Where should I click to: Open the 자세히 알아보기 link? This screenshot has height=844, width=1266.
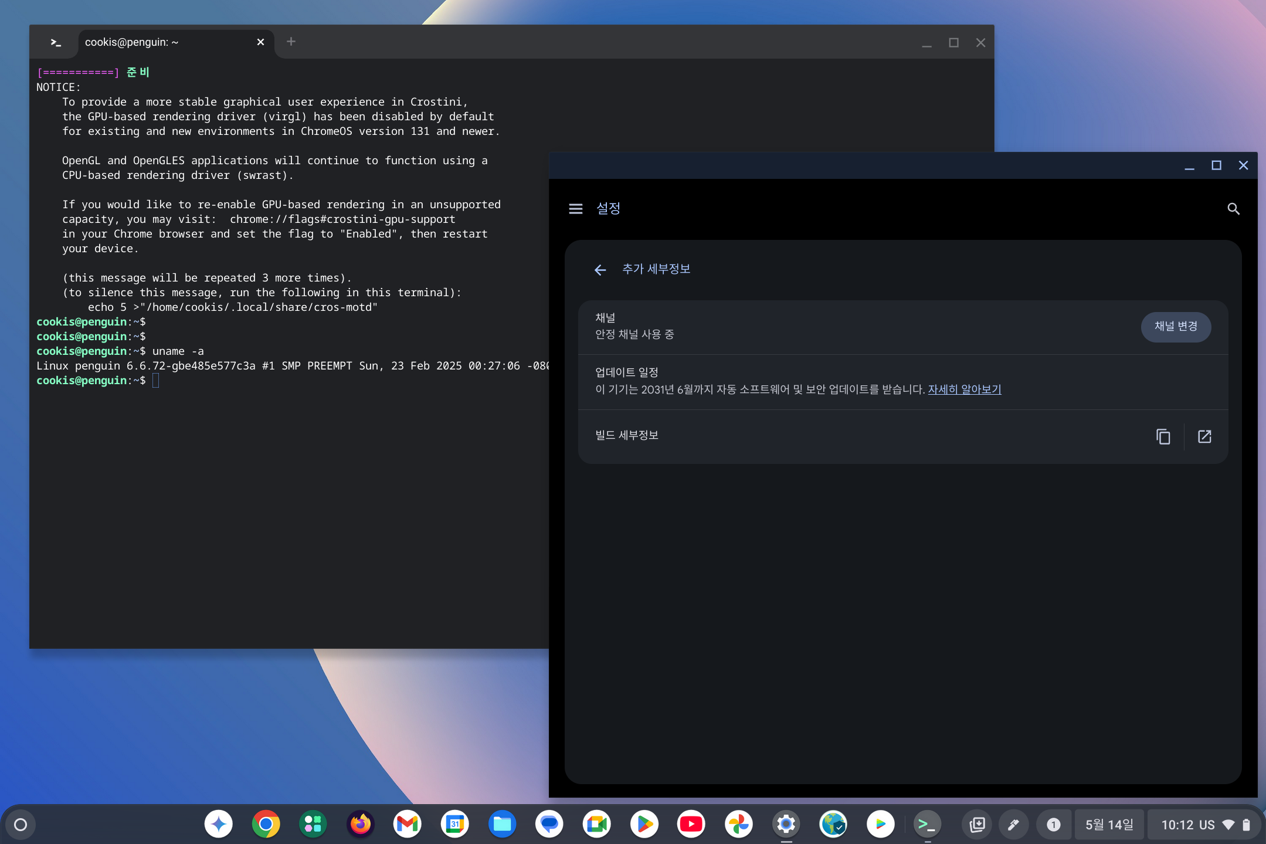964,389
